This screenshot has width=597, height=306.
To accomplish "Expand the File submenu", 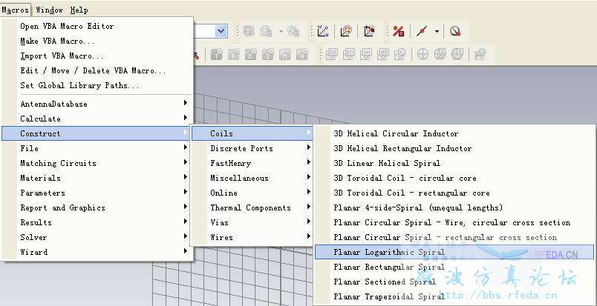I will click(x=97, y=148).
